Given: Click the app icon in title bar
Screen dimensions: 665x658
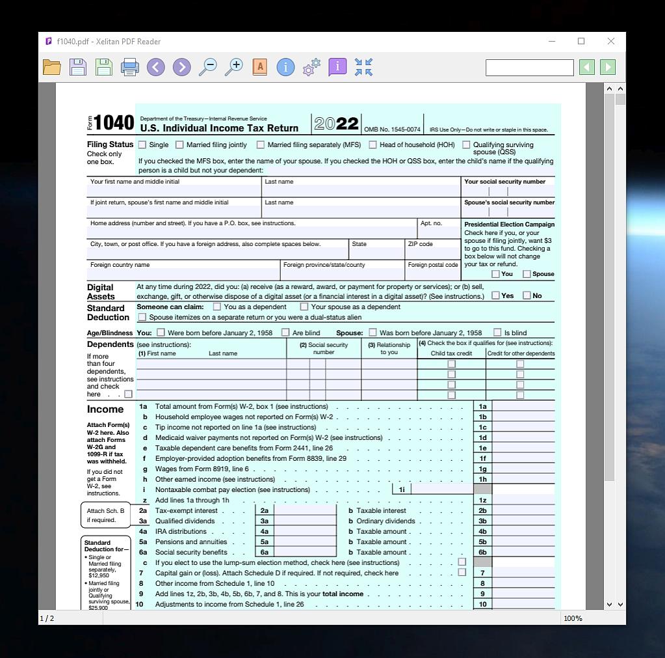Looking at the screenshot, I should pyautogui.click(x=48, y=41).
